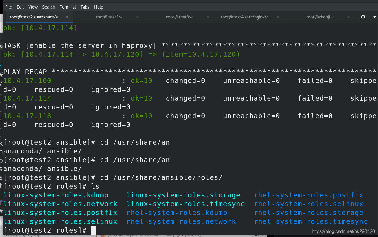Click linux-system-roles.postfix directory name
Screen dimensions: 378x237
(x=60, y=213)
